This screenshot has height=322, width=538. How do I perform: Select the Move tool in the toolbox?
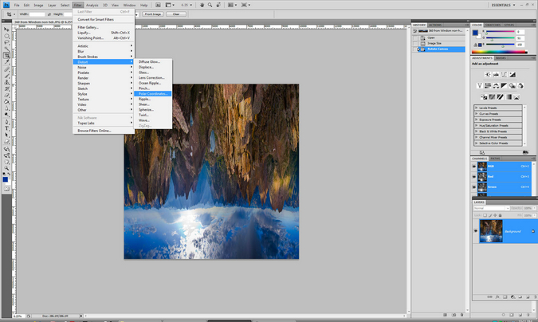[x=7, y=29]
